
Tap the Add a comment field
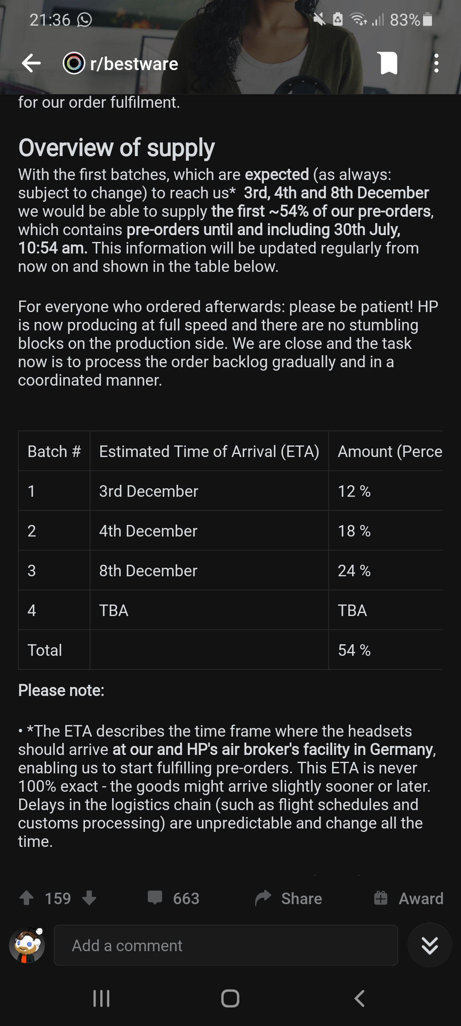(226, 945)
